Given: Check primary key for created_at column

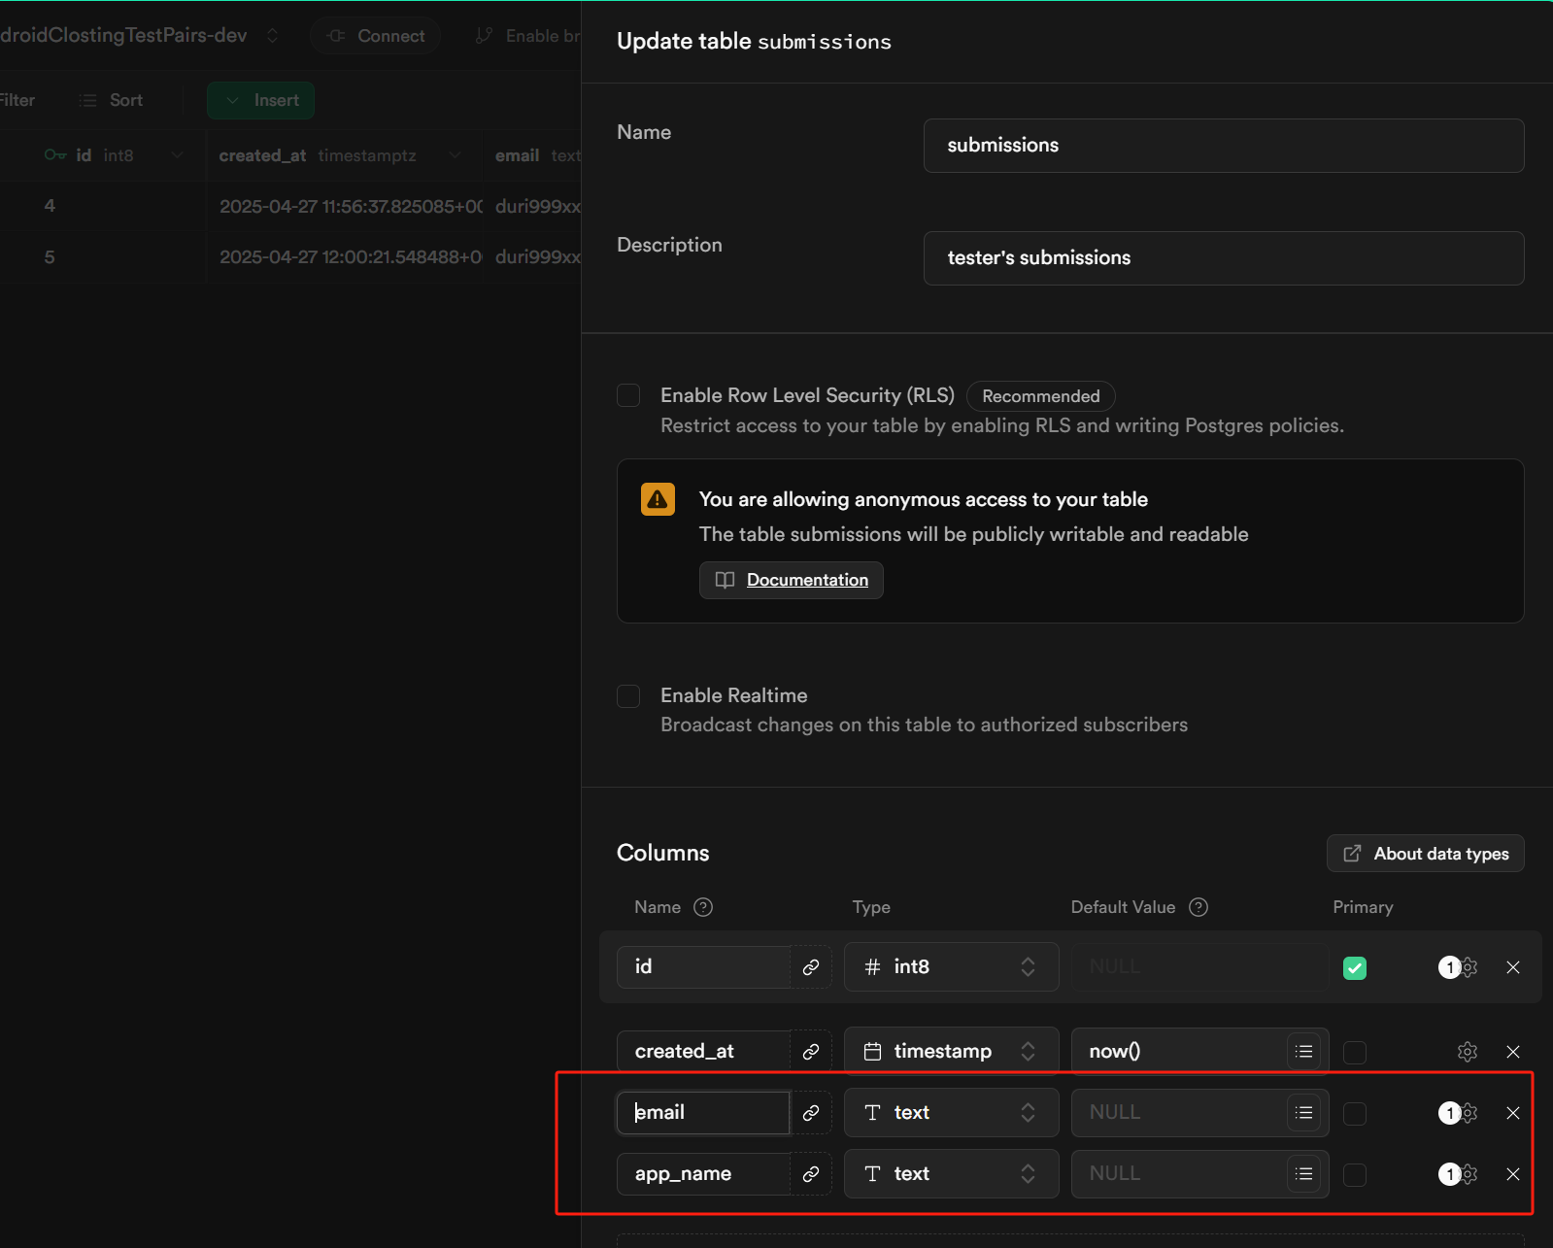Looking at the screenshot, I should point(1355,1053).
